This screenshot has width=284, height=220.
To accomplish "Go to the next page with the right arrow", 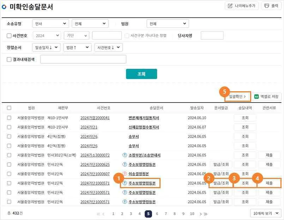I will [x=200, y=214].
